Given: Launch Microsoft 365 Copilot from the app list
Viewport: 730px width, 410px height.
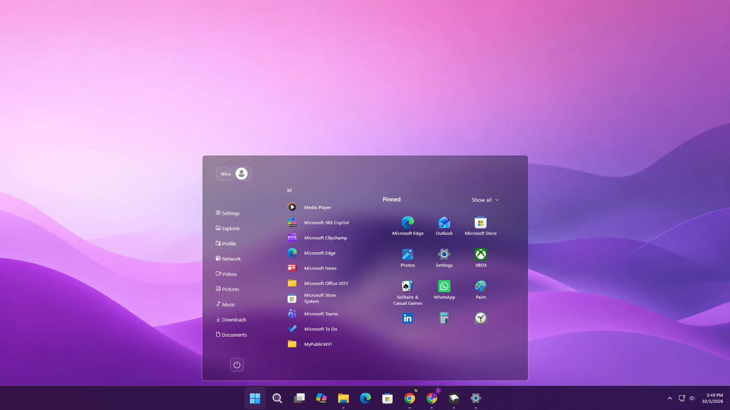Looking at the screenshot, I should click(318, 222).
